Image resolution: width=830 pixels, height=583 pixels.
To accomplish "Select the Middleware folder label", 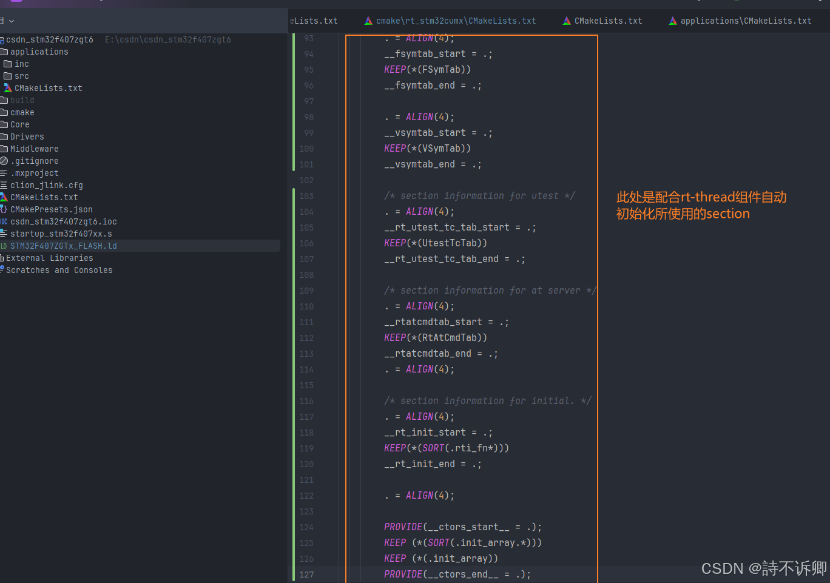I will click(35, 149).
